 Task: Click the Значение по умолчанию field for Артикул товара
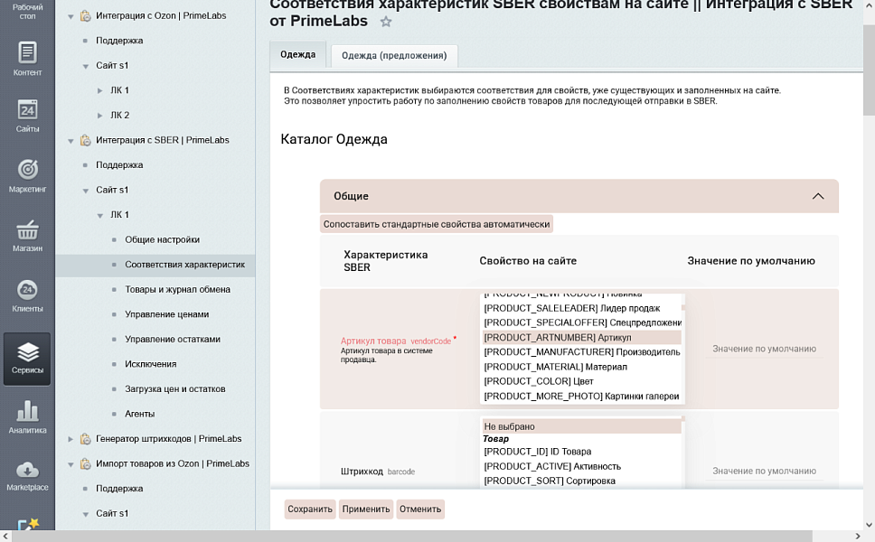[764, 348]
